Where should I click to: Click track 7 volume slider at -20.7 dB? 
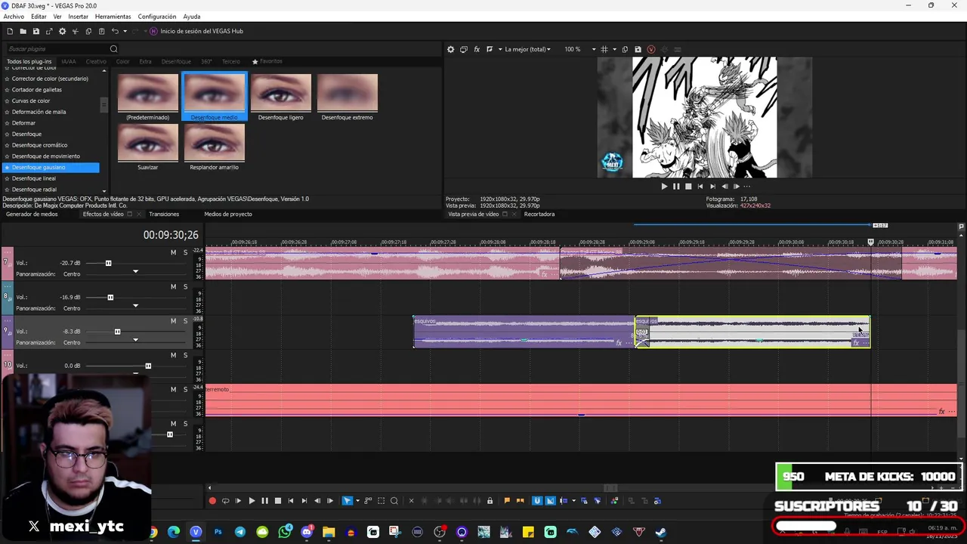tap(108, 263)
